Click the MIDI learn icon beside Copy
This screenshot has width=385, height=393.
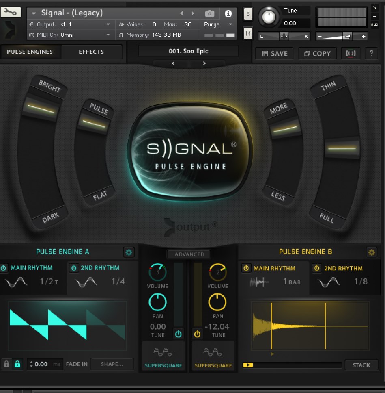click(x=350, y=53)
